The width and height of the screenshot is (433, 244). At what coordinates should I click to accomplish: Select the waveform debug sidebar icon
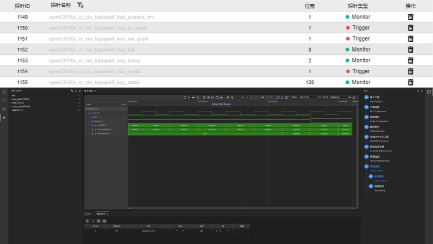4,118
